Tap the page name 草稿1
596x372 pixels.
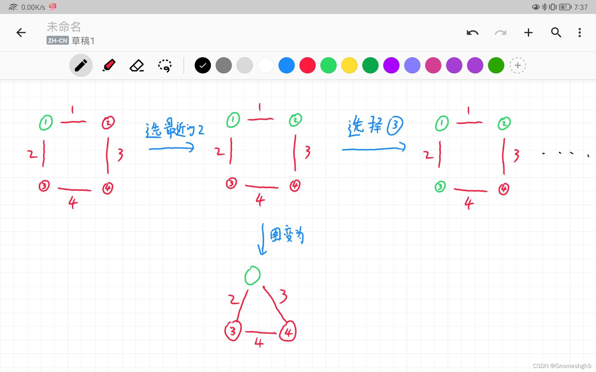pos(83,41)
